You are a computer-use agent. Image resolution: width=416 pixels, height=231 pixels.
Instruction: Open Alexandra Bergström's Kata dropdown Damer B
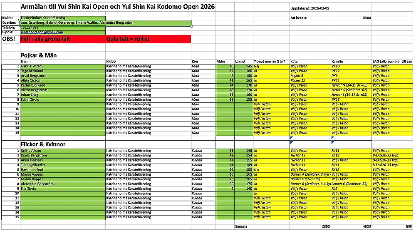pos(310,184)
